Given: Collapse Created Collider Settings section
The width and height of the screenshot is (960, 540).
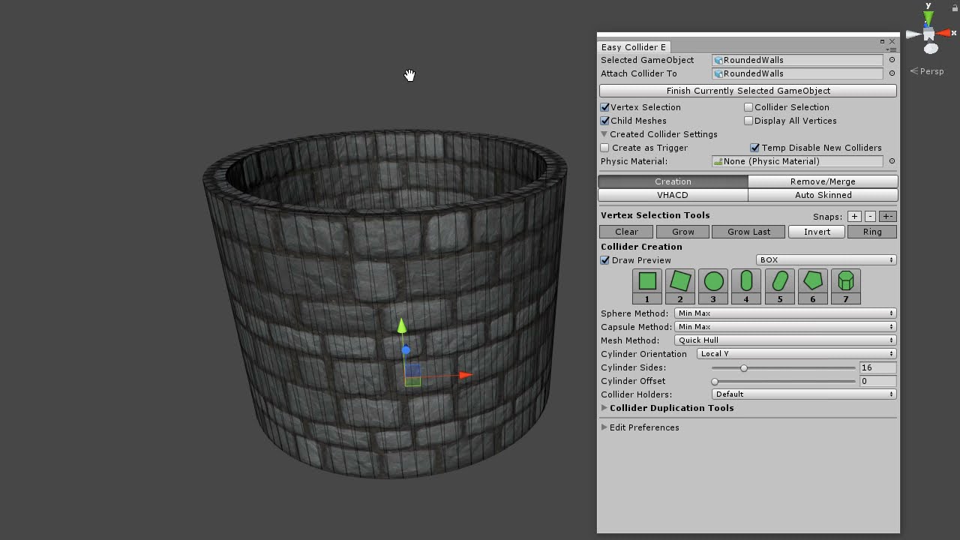Looking at the screenshot, I should (604, 134).
